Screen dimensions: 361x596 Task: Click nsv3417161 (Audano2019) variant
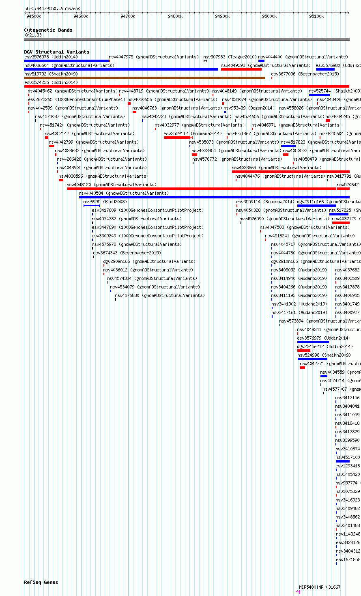[x=299, y=312]
